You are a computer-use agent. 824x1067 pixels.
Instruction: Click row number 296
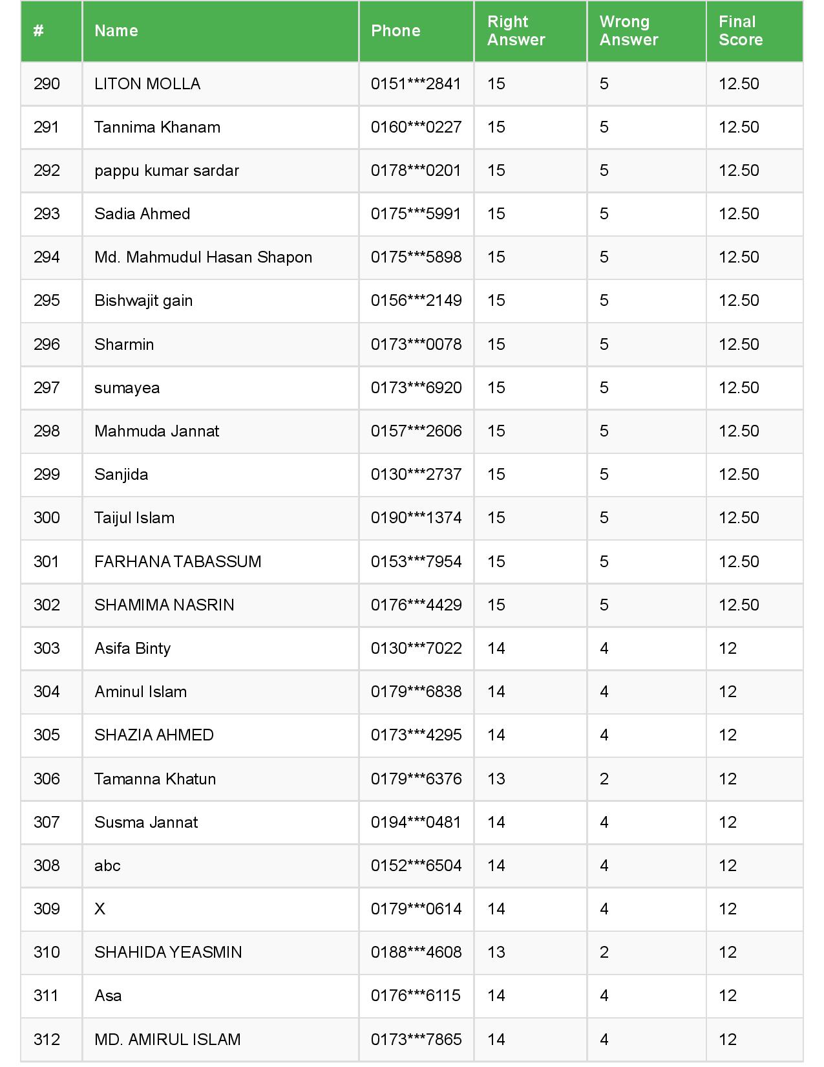click(x=47, y=345)
